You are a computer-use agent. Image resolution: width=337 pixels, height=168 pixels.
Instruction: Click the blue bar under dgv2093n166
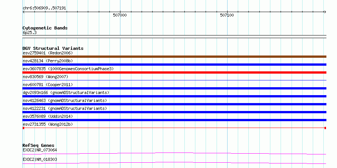click(174, 96)
